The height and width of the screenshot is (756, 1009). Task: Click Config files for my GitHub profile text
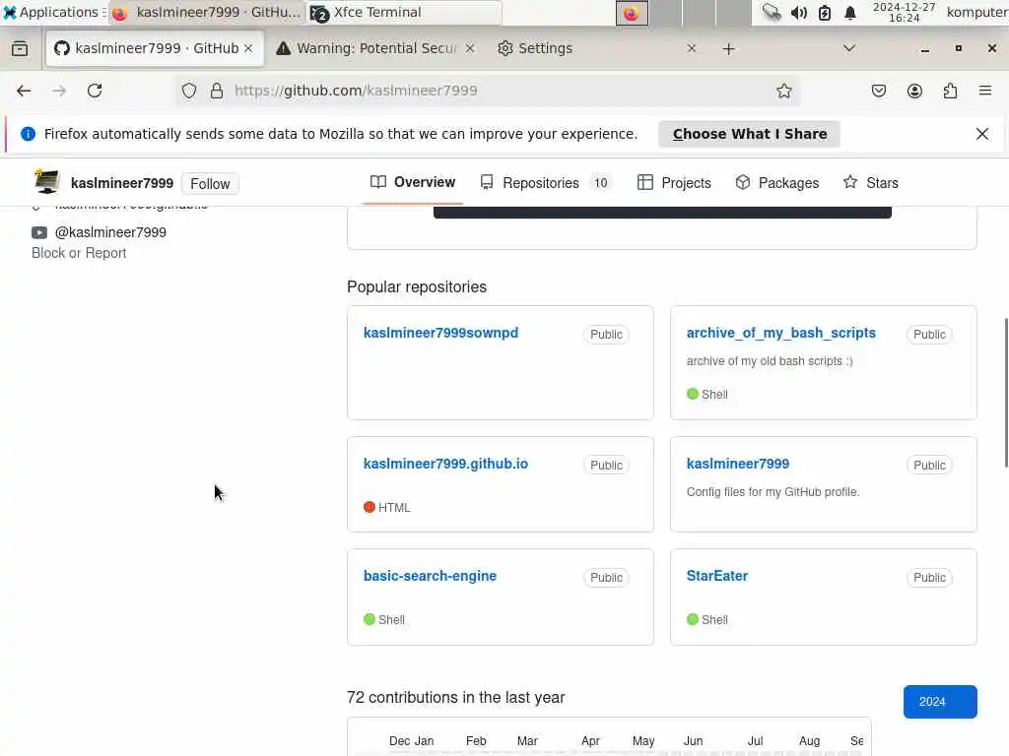coord(774,492)
